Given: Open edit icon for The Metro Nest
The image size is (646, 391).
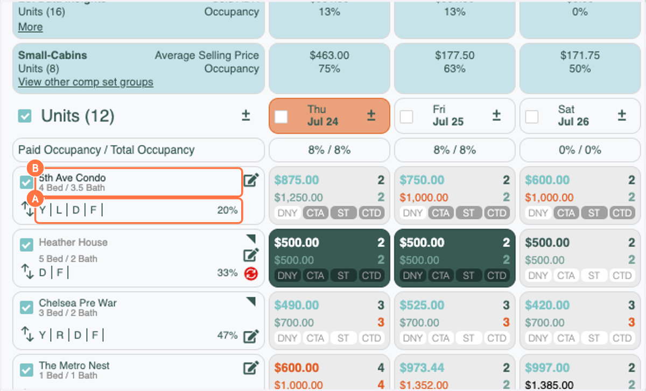Looking at the screenshot, I should [250, 368].
